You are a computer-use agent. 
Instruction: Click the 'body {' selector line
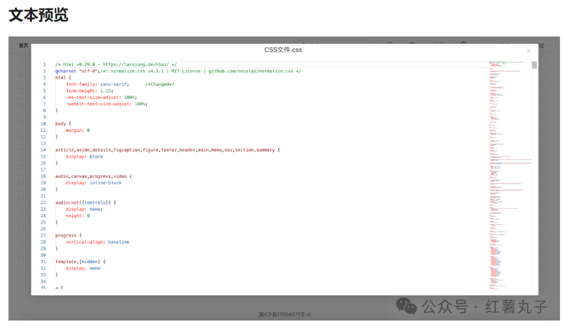63,123
